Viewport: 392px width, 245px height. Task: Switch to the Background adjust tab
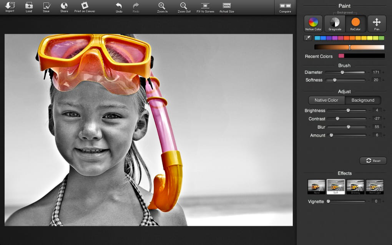pos(363,100)
